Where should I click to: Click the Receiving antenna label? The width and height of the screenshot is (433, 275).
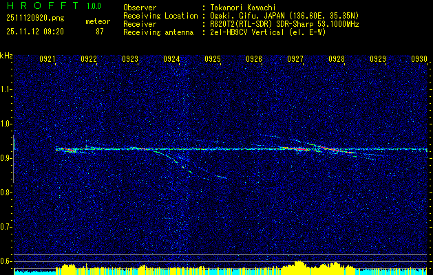click(158, 32)
